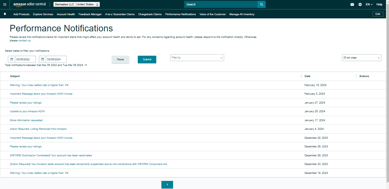The height and width of the screenshot is (189, 389).
Task: Open INFORM Submission Completed reactivation notification
Action: click(x=51, y=155)
